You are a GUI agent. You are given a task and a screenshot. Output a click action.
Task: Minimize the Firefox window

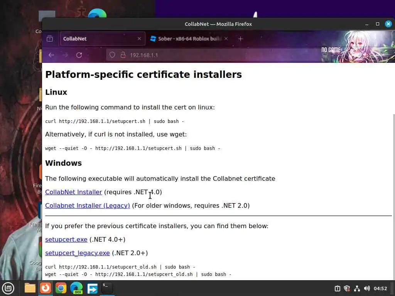(x=367, y=24)
